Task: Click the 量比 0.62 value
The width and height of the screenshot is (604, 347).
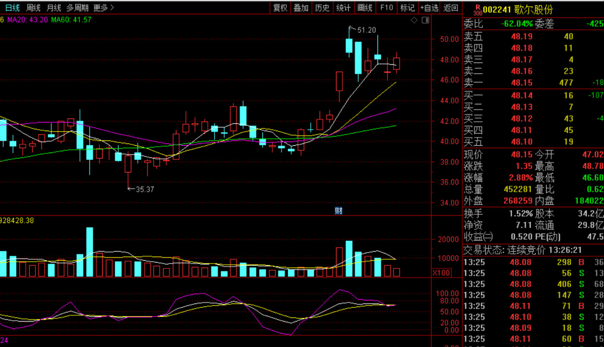Action: (x=595, y=189)
